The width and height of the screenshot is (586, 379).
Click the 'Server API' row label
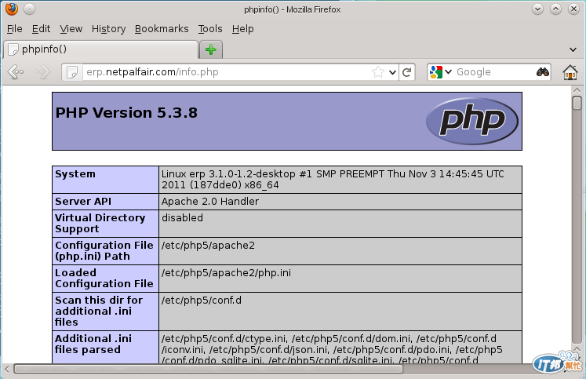[x=83, y=202]
